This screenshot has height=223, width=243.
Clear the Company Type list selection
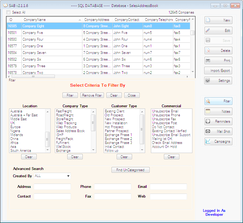tap(75, 157)
